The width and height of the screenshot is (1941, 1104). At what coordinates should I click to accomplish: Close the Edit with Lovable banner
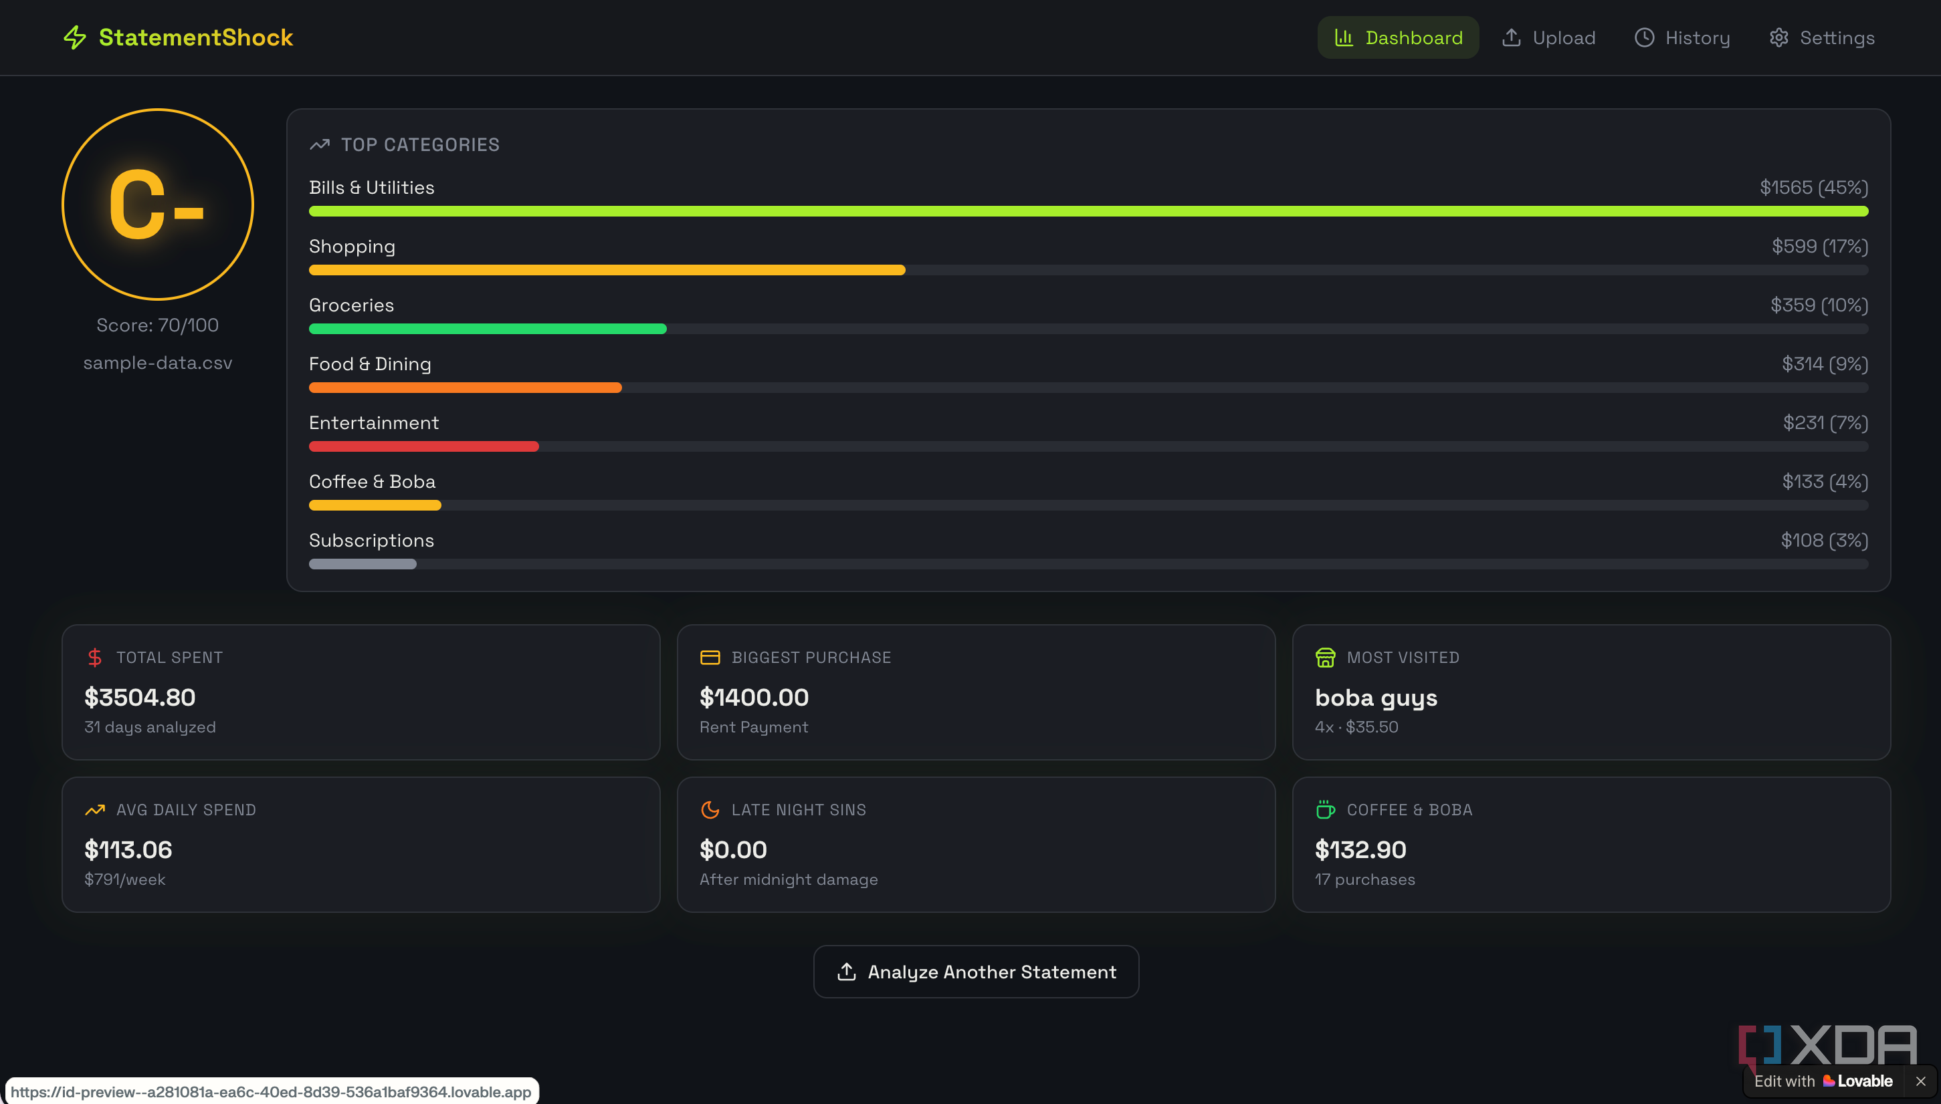1920,1081
